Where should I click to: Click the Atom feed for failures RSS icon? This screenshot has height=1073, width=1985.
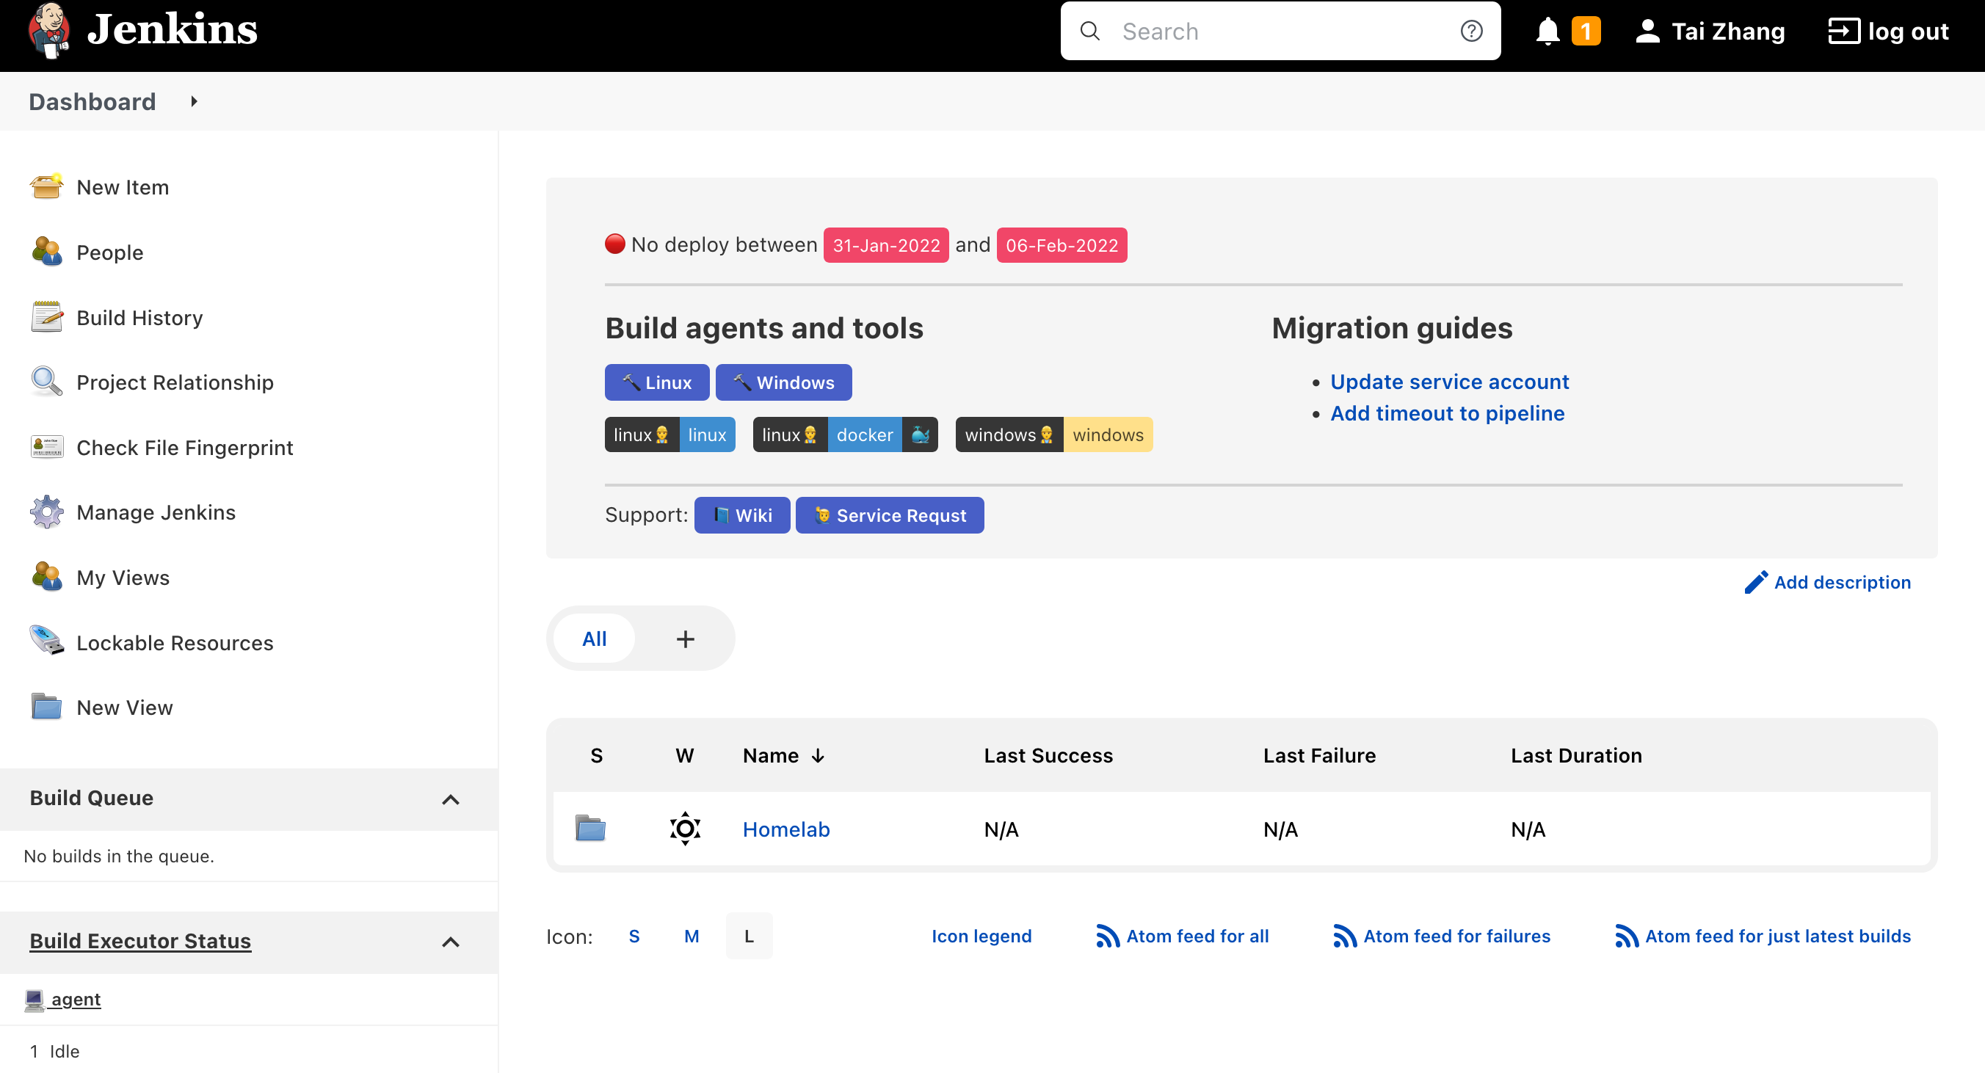coord(1344,936)
